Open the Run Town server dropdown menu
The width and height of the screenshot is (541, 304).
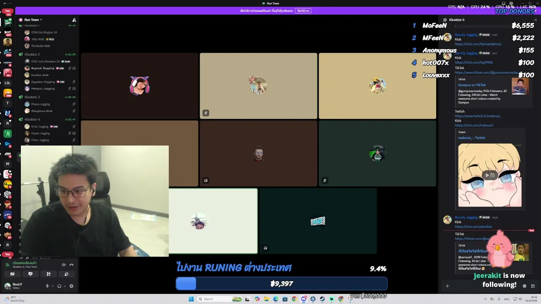coord(33,20)
